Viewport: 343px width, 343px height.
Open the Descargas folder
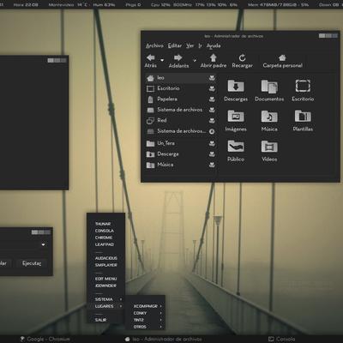236,91
